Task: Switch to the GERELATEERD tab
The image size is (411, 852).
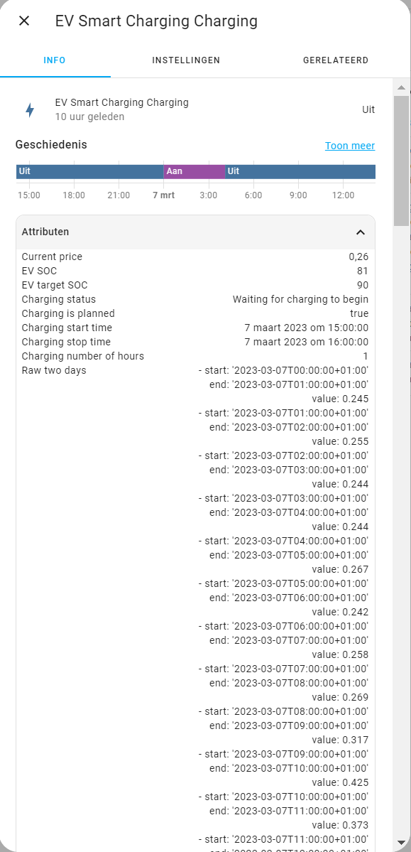Action: (335, 60)
